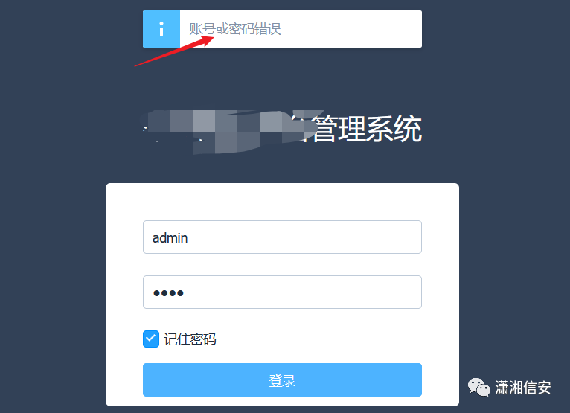Click the white checkmark inside checkbox
570x413 pixels.
(x=151, y=339)
